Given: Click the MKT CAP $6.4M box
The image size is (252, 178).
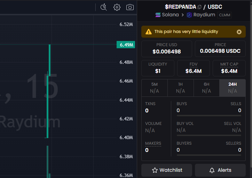Looking at the screenshot, I should 229,68.
